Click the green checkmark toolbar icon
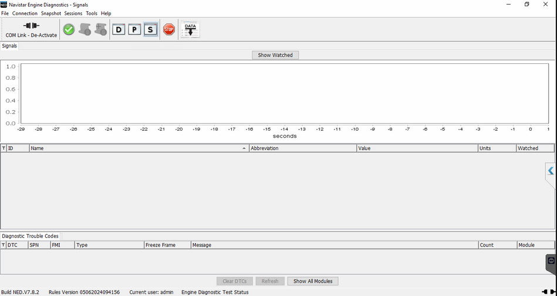 click(x=69, y=29)
